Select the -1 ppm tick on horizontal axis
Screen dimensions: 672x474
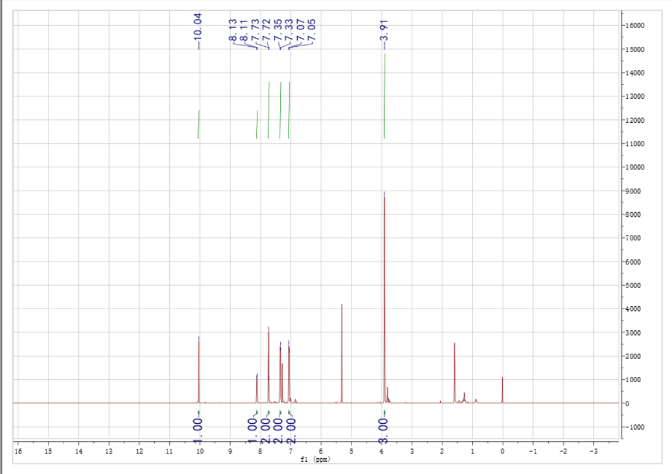pos(533,451)
